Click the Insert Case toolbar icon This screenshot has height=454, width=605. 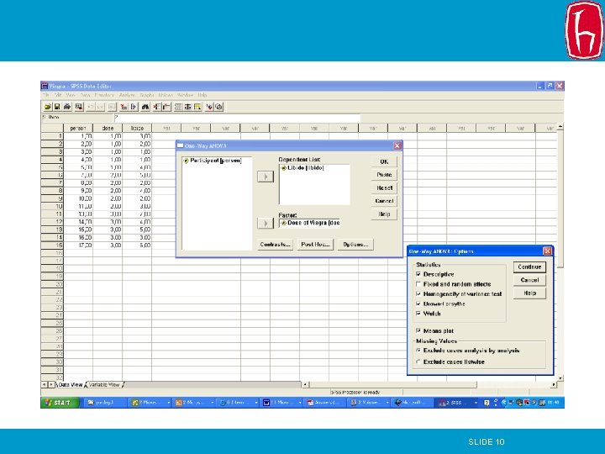click(156, 107)
